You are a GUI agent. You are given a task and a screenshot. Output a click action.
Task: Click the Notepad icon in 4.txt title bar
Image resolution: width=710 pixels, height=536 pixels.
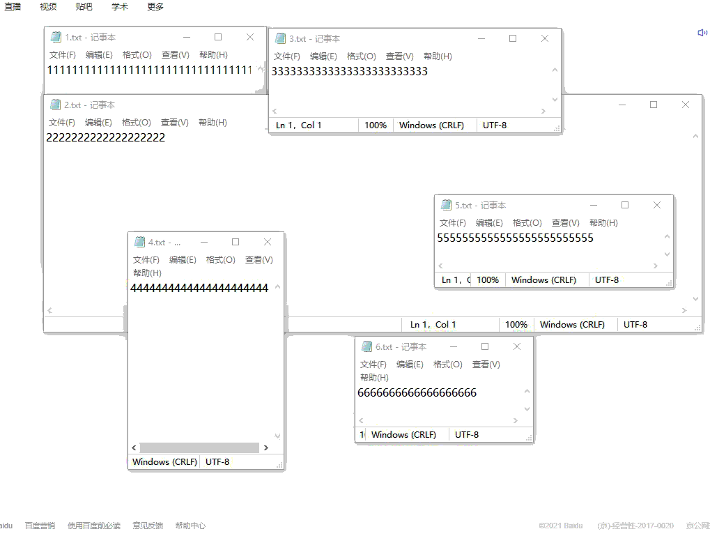tap(140, 242)
